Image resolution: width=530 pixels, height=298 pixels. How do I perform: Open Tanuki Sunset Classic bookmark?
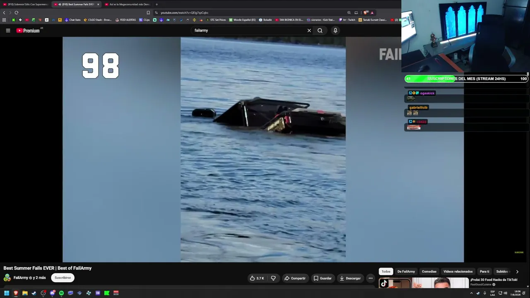point(373,20)
